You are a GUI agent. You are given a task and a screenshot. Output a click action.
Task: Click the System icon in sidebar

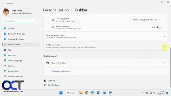pos(5,29)
